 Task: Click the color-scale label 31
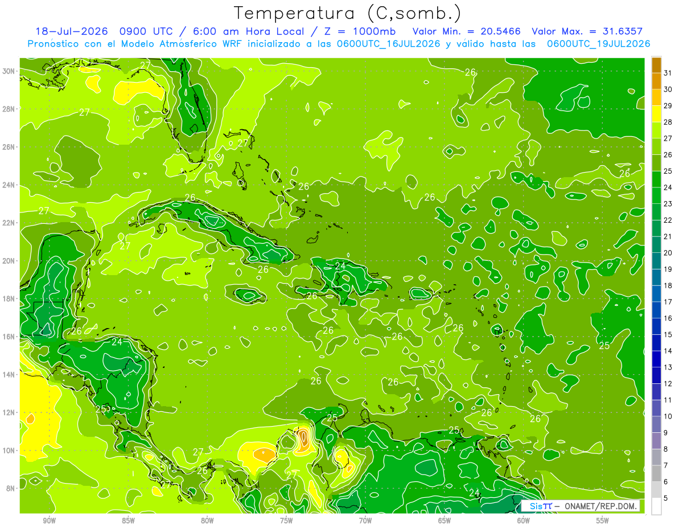point(668,73)
